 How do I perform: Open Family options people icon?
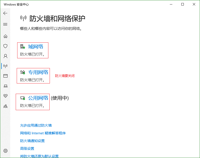pyautogui.click(x=5, y=106)
